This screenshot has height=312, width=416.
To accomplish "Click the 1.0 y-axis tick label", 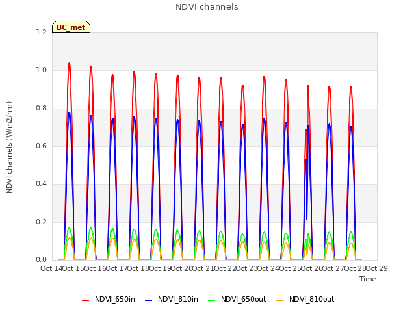I will pos(41,70).
